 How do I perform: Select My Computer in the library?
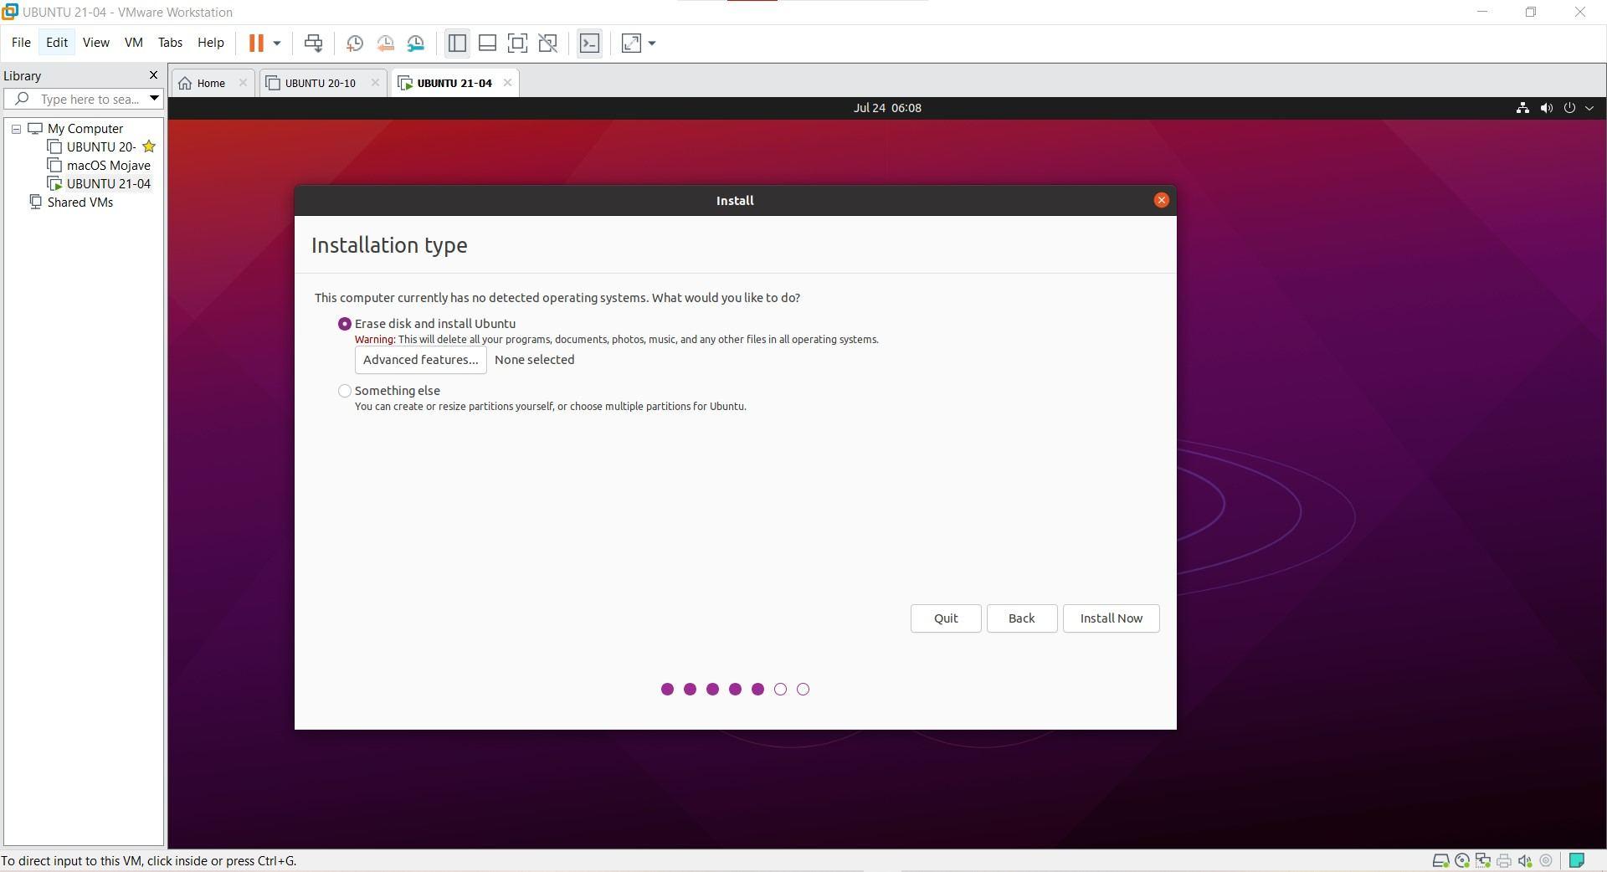(85, 129)
